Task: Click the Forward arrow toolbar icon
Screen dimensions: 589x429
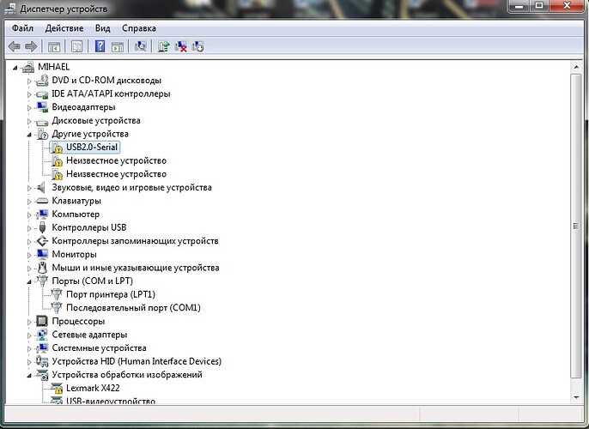Action: pos(31,46)
